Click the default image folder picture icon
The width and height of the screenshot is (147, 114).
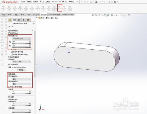pyautogui.click(x=10, y=67)
